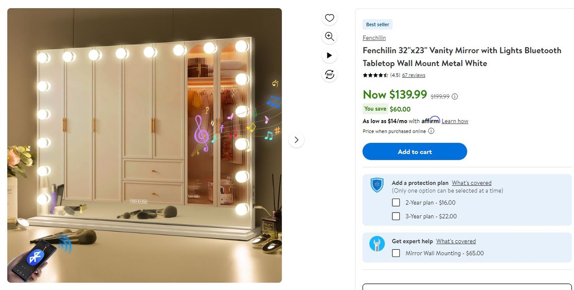
Task: Visit the Fenchilin brand page
Action: click(374, 38)
